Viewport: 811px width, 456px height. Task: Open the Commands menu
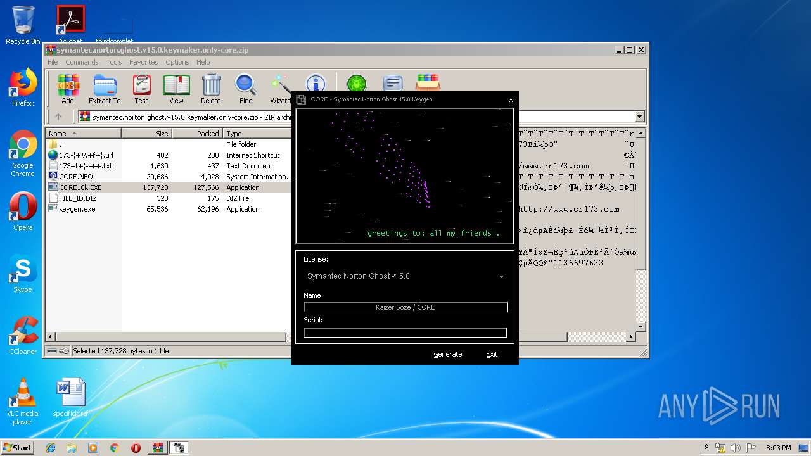pyautogui.click(x=82, y=62)
